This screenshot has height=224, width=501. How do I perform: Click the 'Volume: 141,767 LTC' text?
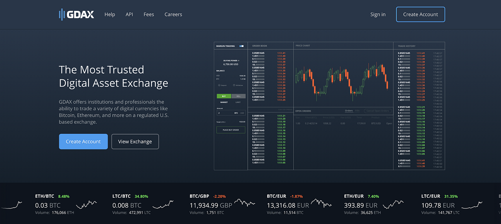(440, 213)
